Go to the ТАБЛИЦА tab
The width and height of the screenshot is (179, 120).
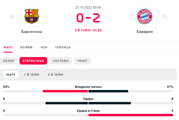(63, 47)
